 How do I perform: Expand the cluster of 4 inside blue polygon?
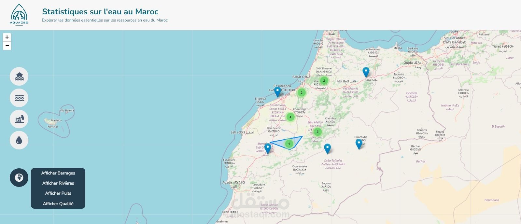click(x=289, y=144)
